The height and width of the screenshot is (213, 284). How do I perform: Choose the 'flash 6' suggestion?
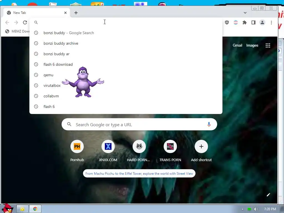(126, 106)
